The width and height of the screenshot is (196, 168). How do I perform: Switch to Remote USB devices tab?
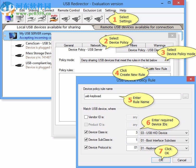(x=137, y=27)
